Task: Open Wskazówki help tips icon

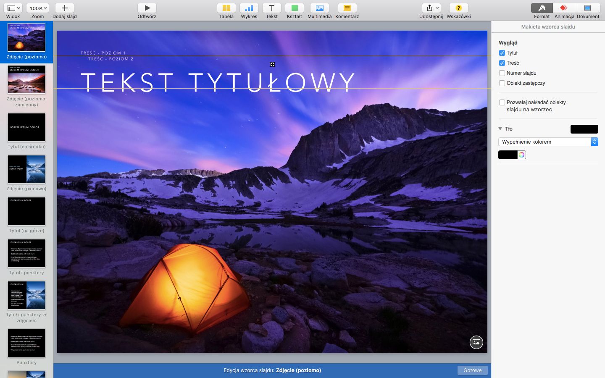Action: (x=459, y=8)
